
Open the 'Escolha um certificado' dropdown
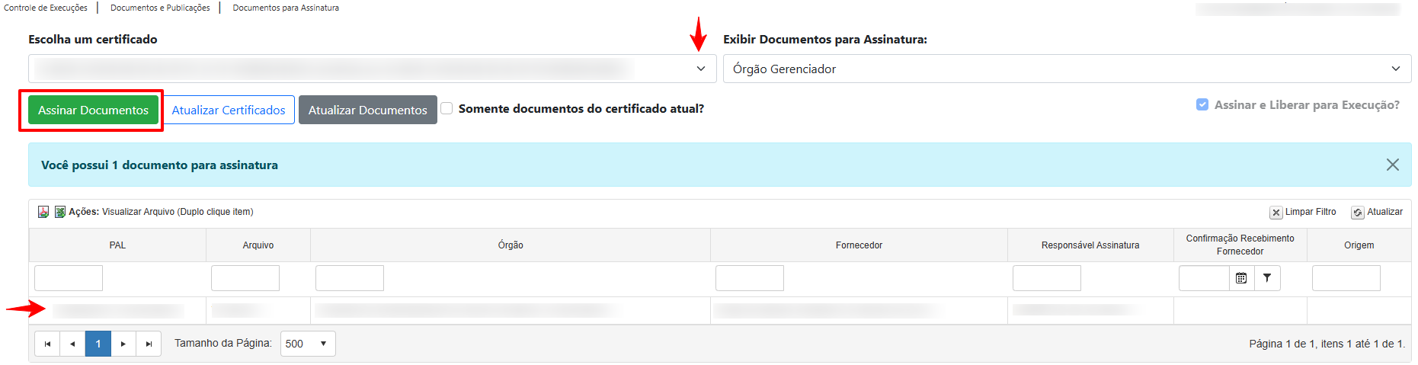372,69
